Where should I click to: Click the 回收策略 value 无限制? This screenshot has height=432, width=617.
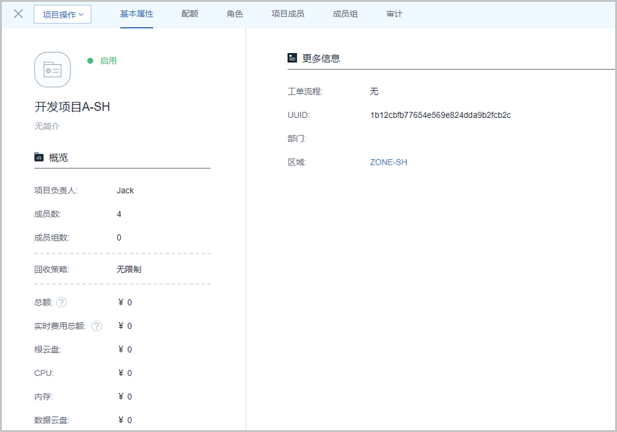pos(129,270)
